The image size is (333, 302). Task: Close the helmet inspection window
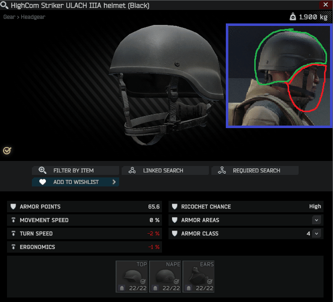click(326, 4)
